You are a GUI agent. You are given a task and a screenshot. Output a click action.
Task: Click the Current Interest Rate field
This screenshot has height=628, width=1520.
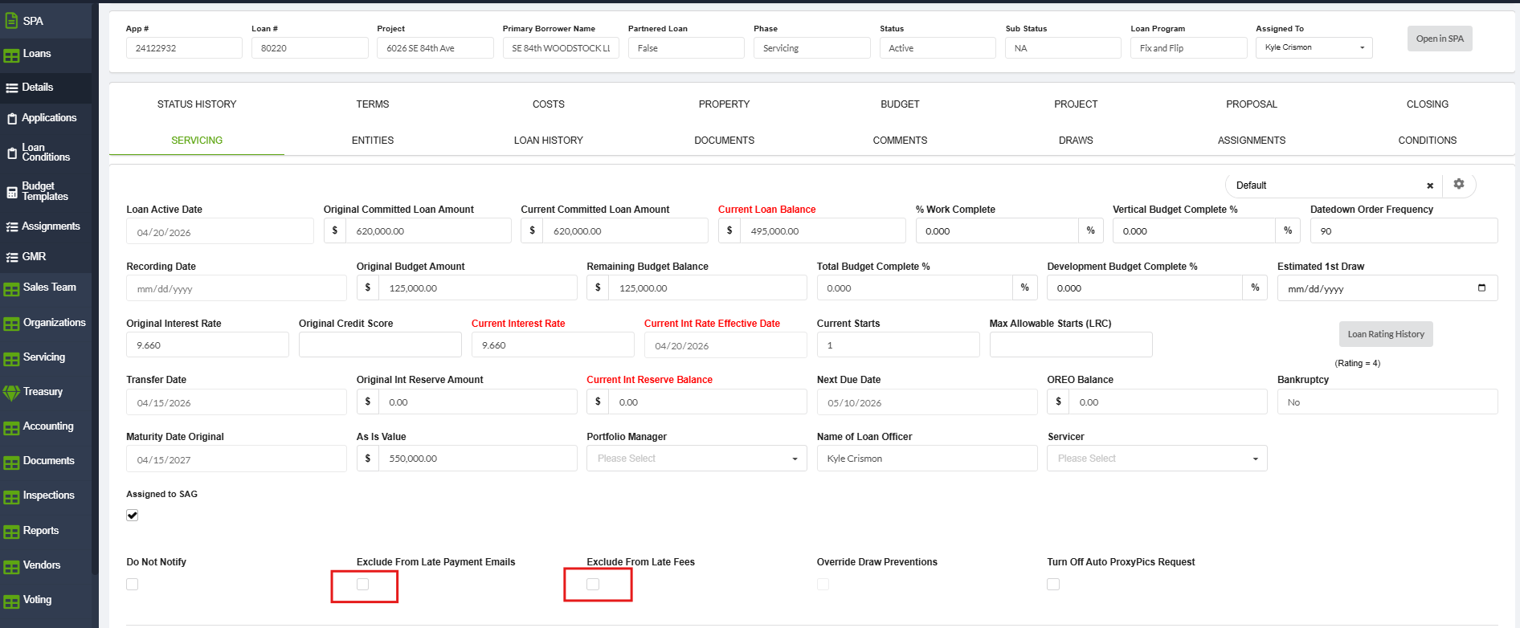553,345
